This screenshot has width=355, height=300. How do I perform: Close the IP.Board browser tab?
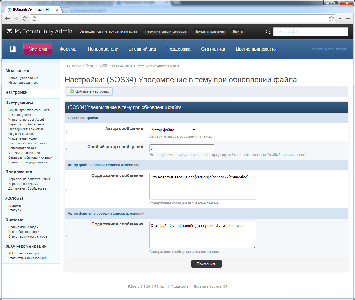click(x=57, y=10)
